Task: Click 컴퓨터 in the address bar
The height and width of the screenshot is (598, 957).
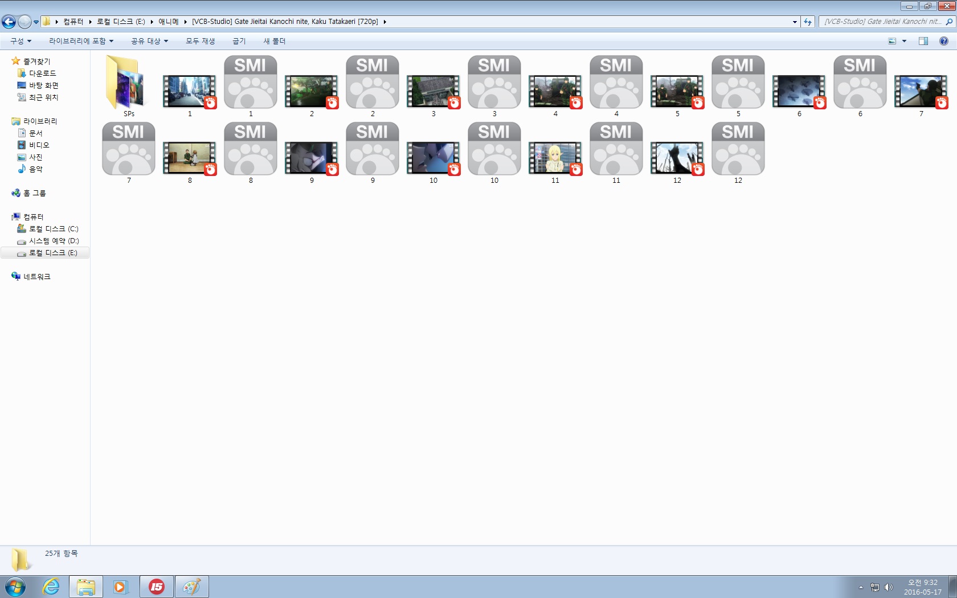Action: point(73,22)
